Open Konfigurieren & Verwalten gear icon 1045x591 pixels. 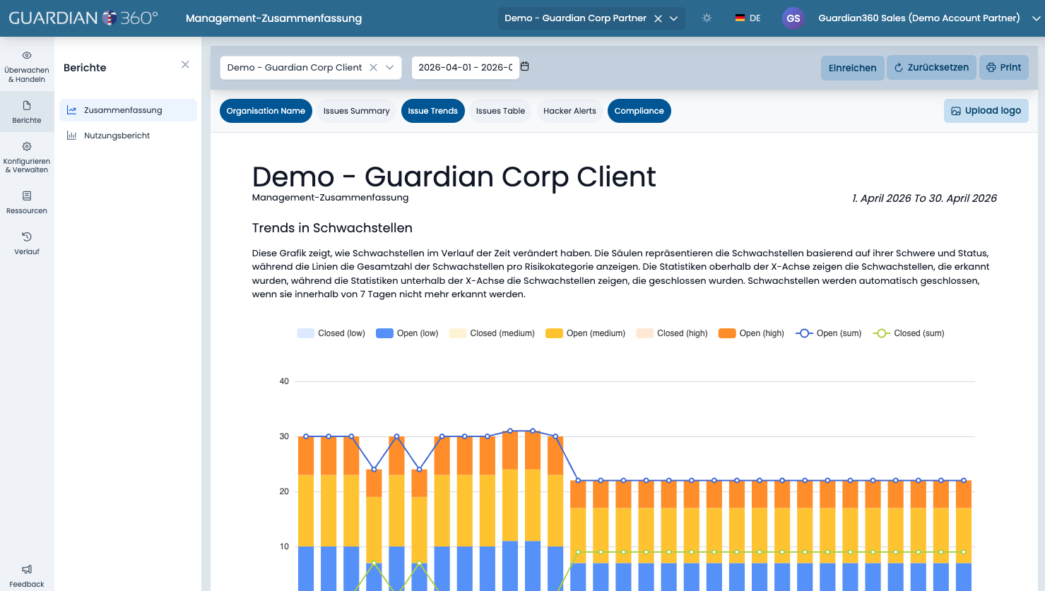[27, 147]
